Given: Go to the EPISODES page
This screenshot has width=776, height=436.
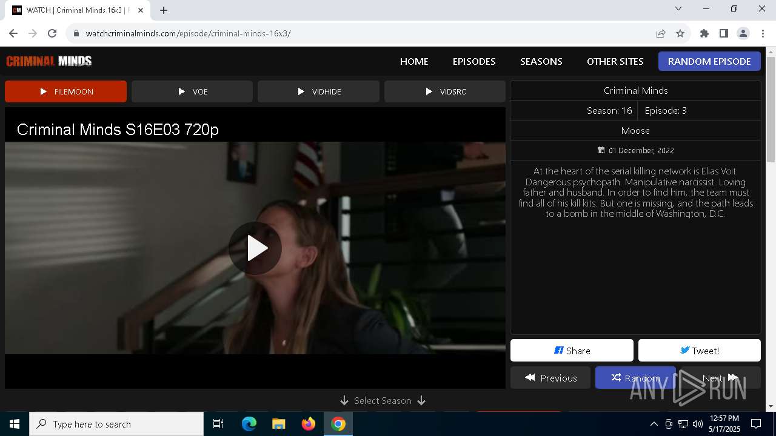Looking at the screenshot, I should tap(474, 61).
